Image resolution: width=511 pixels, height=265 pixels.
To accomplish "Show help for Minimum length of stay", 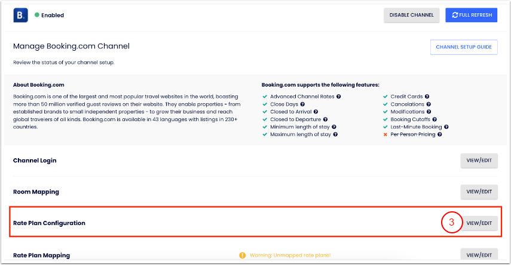I will click(333, 127).
